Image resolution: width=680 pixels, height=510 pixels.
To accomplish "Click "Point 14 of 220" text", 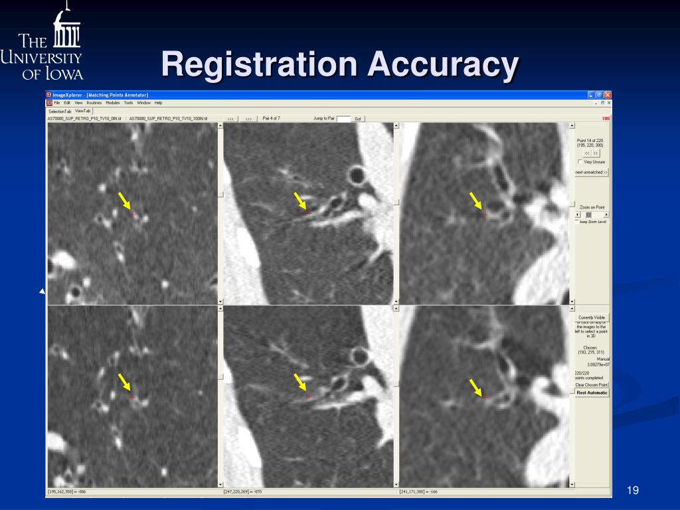I will point(590,141).
